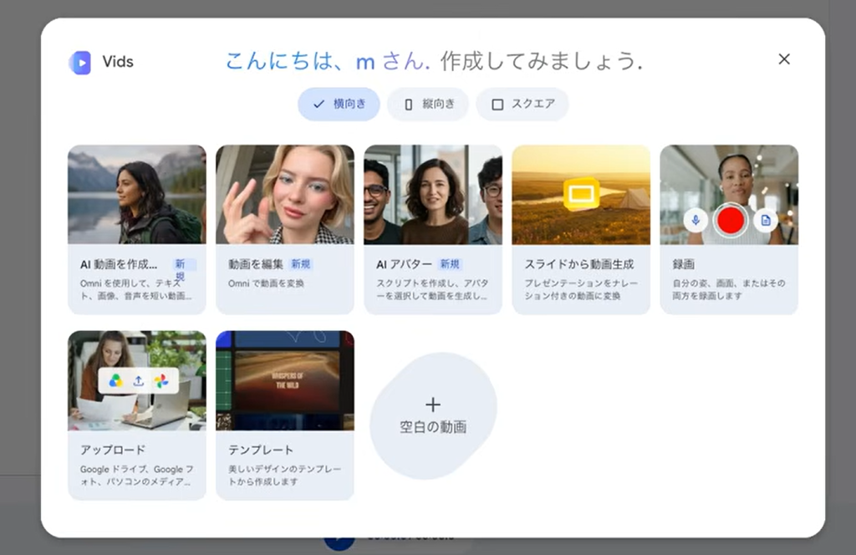This screenshot has height=555, width=856.
Task: Click the yellow Slides icon on card
Action: point(582,194)
